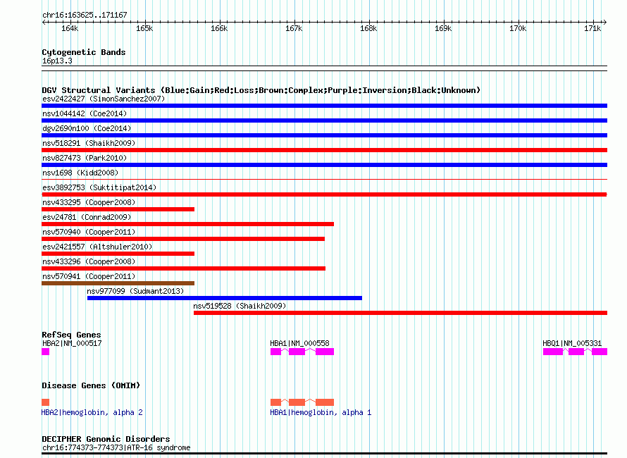
Task: Select the nsv1044142 (Coe2014) variant bar
Action: [324, 120]
